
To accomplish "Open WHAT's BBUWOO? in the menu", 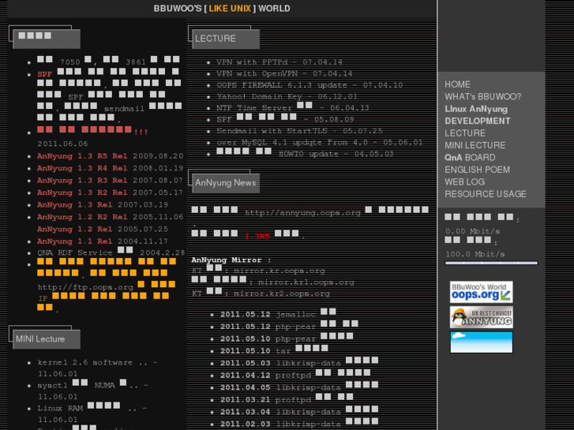I will tap(482, 97).
